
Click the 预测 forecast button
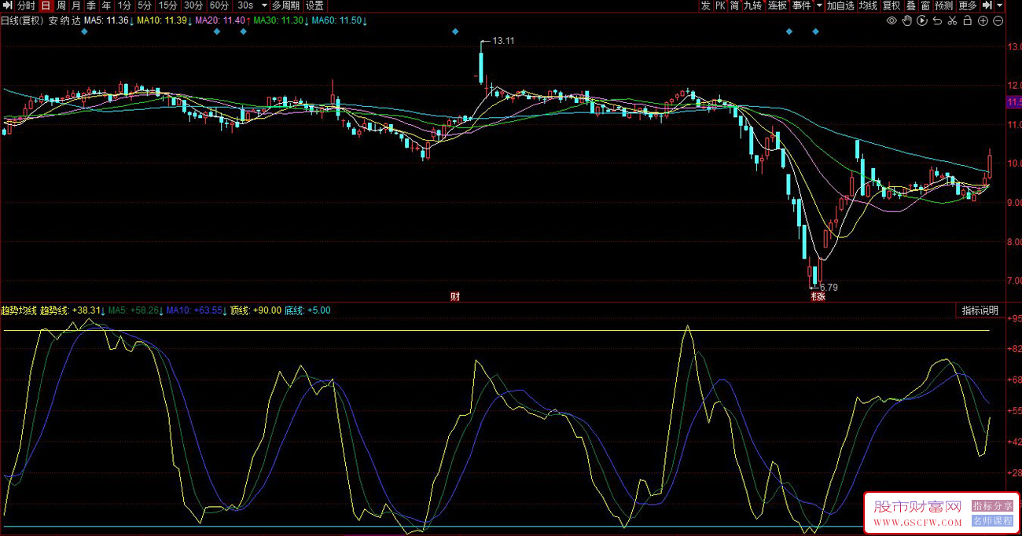click(x=944, y=6)
